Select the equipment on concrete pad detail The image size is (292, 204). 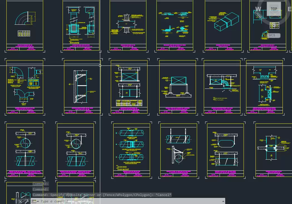[x=178, y=87]
